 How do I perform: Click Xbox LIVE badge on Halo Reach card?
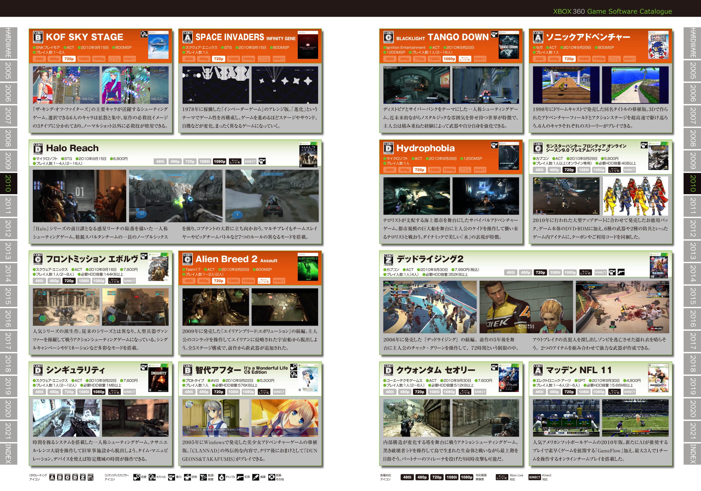235,161
